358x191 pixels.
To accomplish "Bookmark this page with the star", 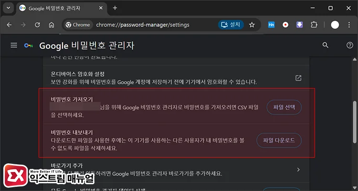I will tap(252, 25).
